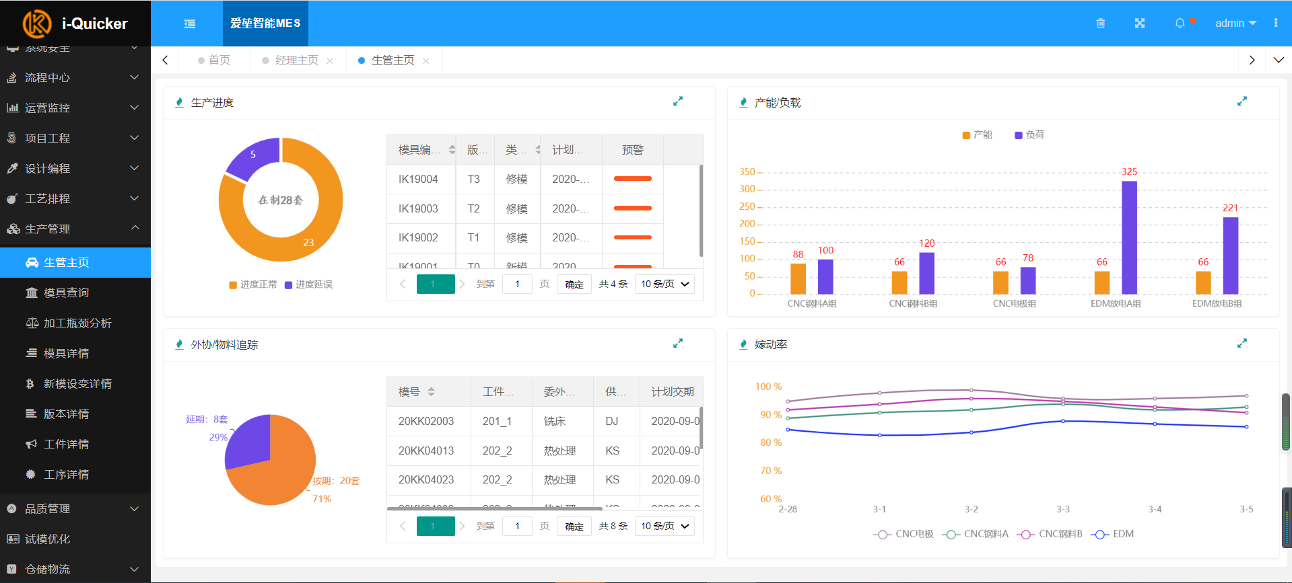Open the vertical three-dot more menu

1276,23
